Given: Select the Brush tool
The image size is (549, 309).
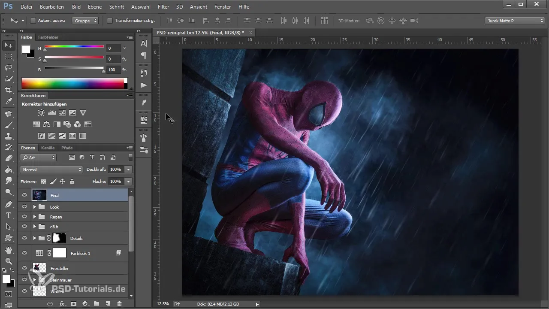Looking at the screenshot, I should (9, 124).
